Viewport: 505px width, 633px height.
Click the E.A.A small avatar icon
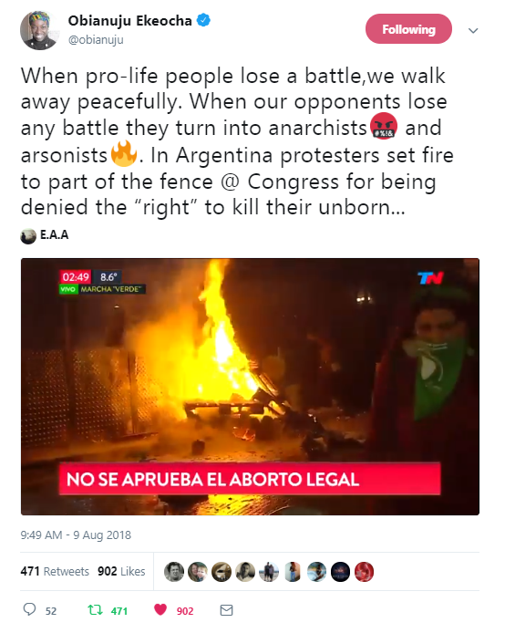(x=28, y=235)
